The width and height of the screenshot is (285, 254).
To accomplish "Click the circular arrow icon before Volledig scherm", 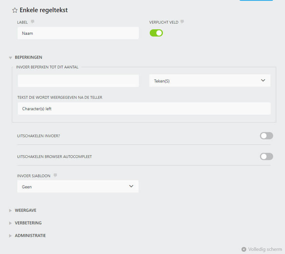I will click(x=244, y=249).
